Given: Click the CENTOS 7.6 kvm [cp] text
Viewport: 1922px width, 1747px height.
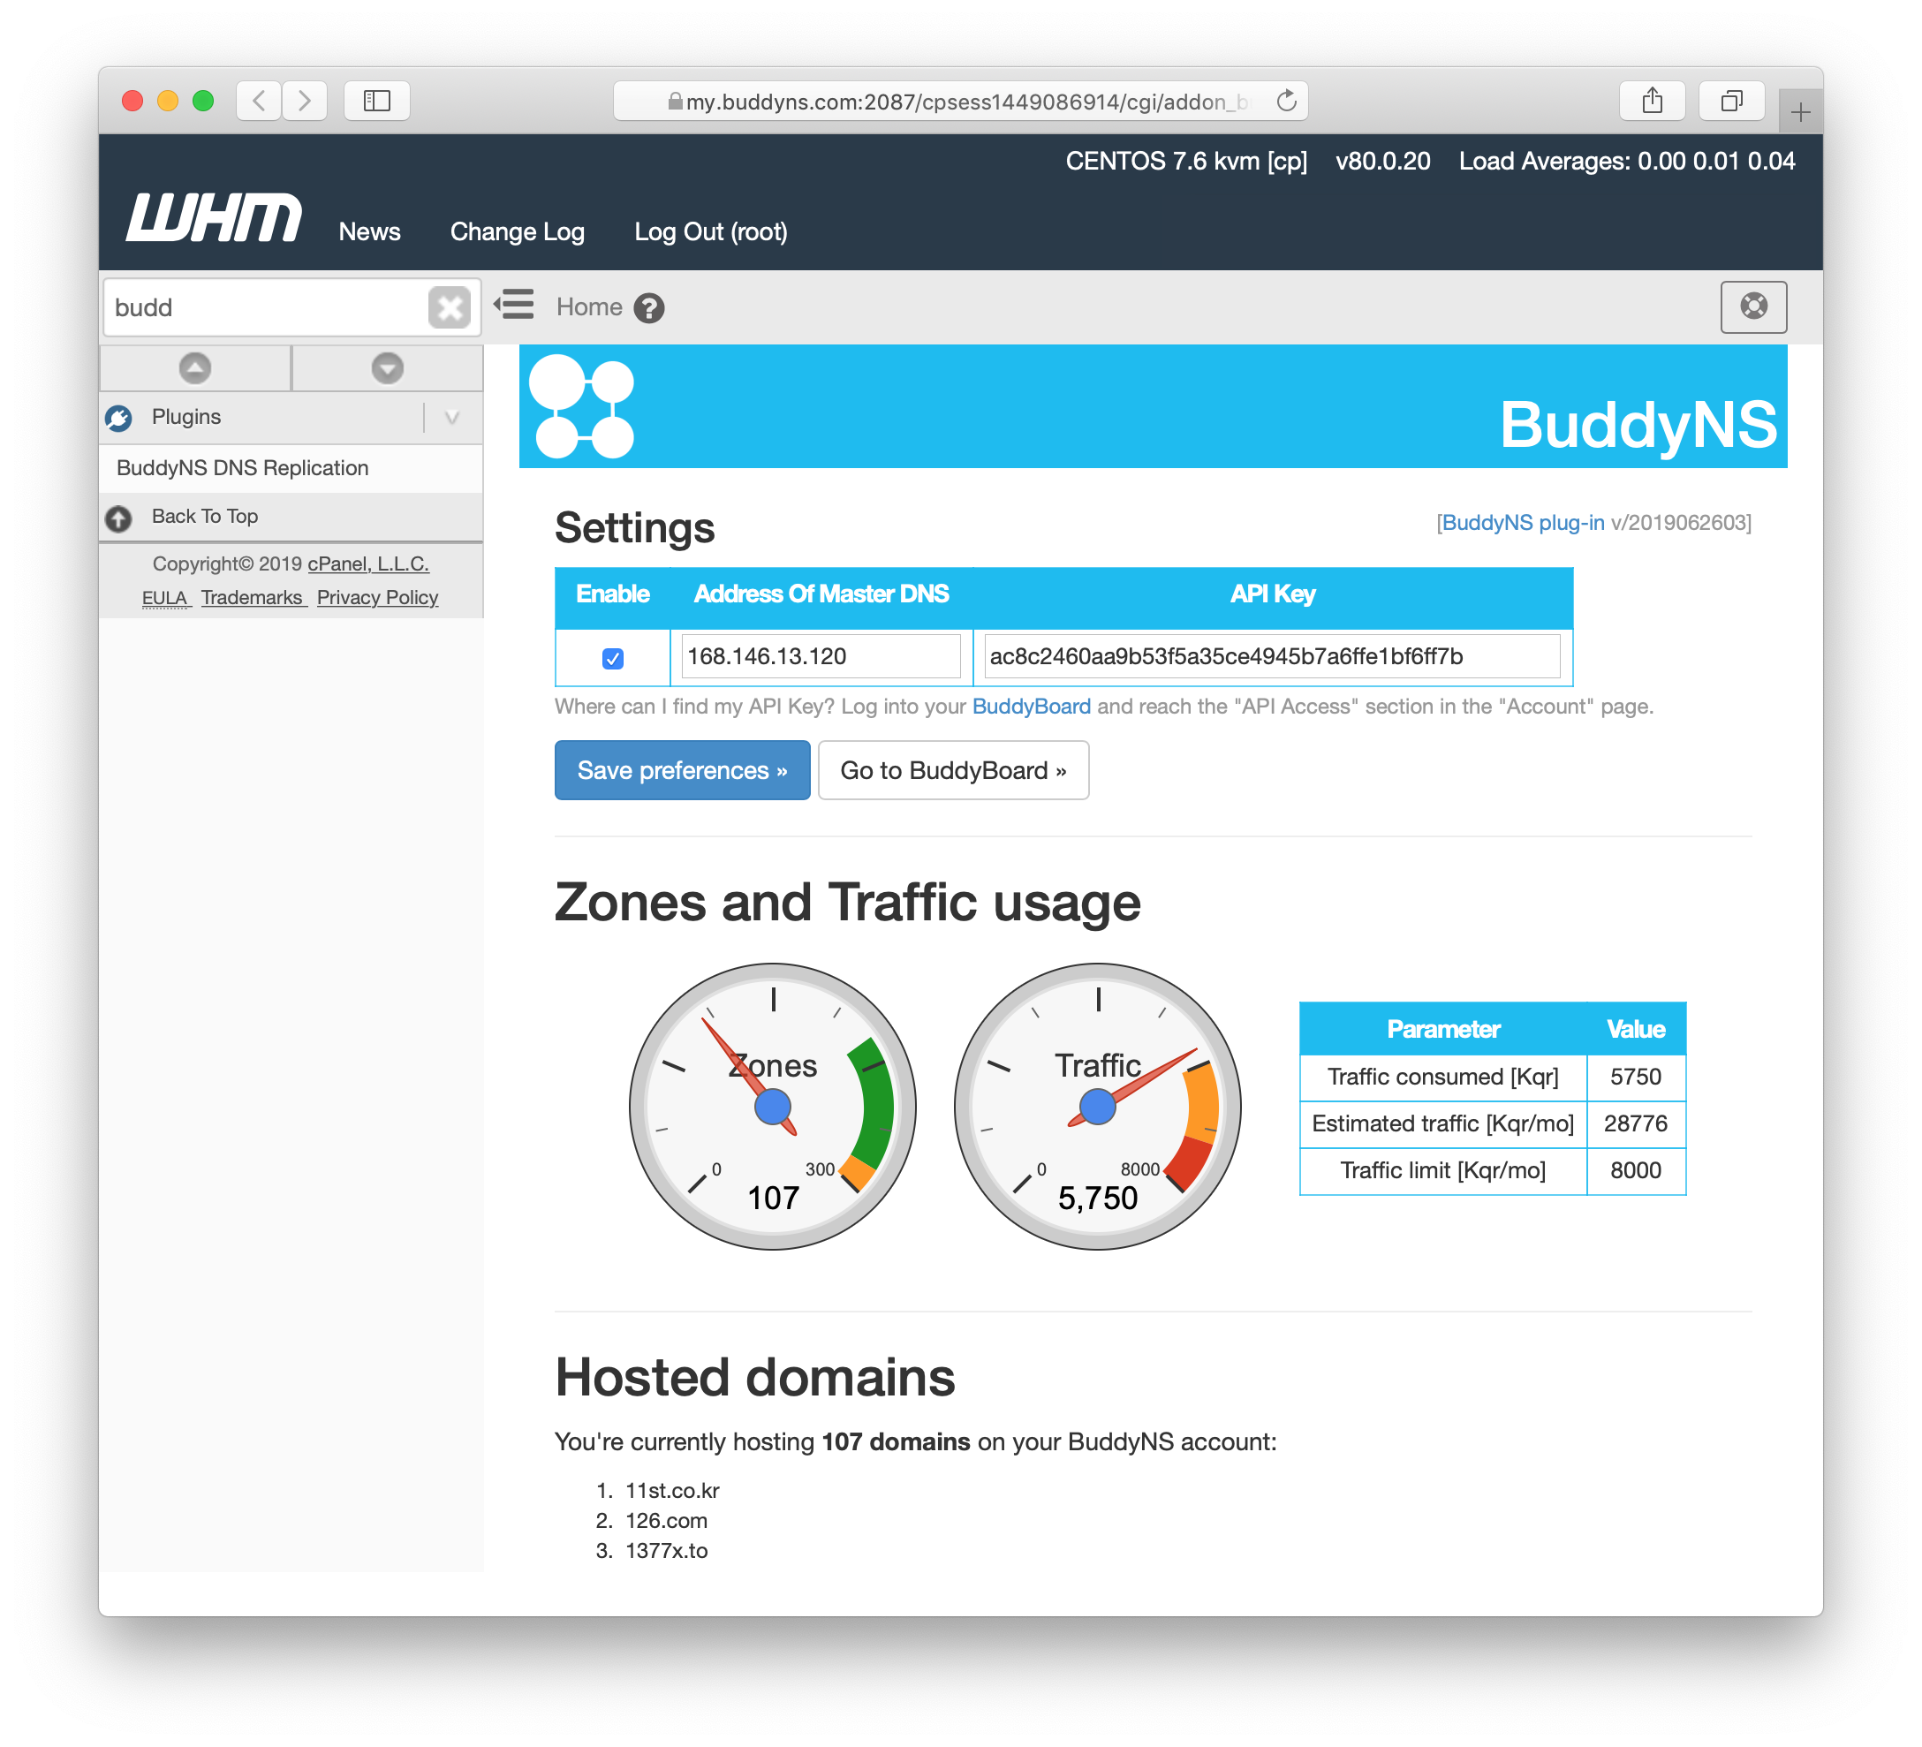Looking at the screenshot, I should tap(1186, 161).
